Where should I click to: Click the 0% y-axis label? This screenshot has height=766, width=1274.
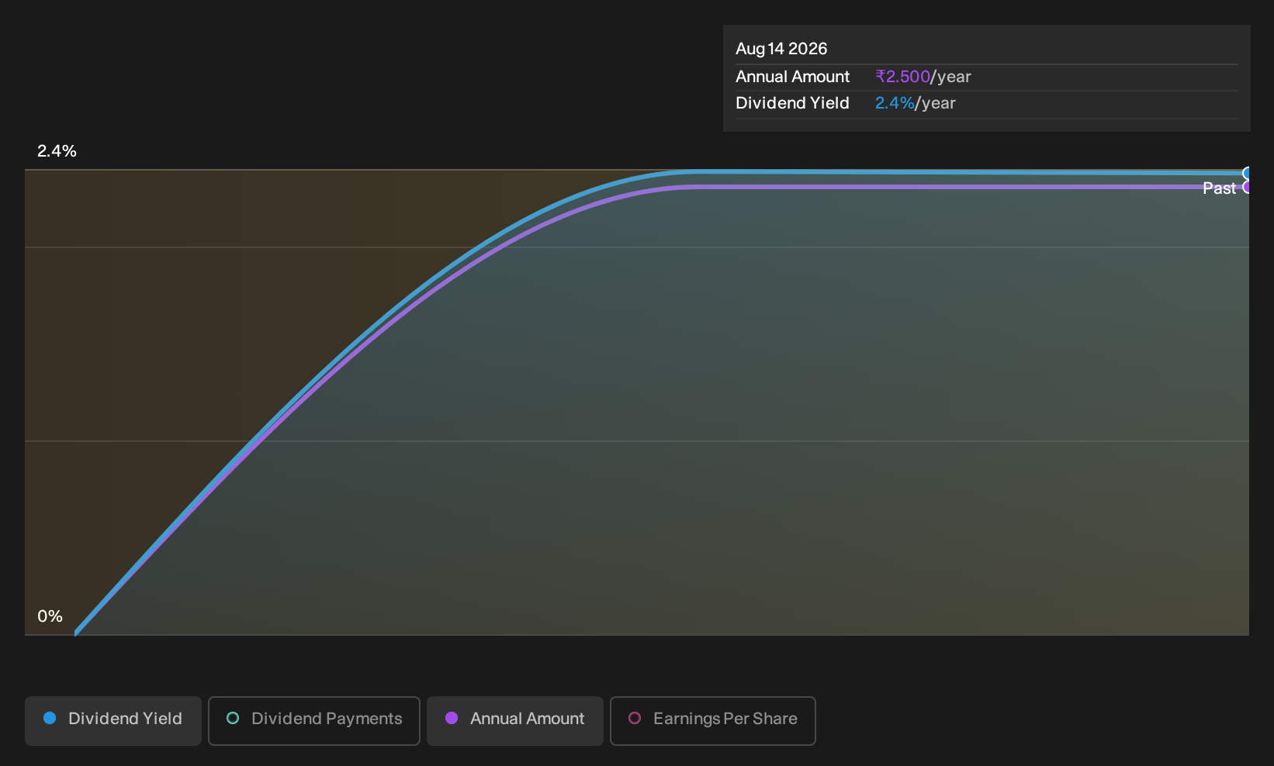pyautogui.click(x=50, y=616)
